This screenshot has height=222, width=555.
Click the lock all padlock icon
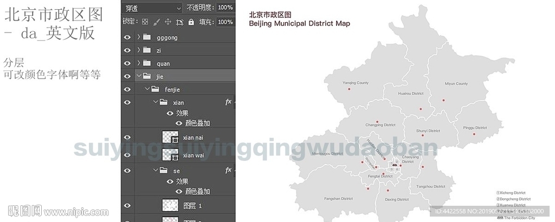point(191,22)
